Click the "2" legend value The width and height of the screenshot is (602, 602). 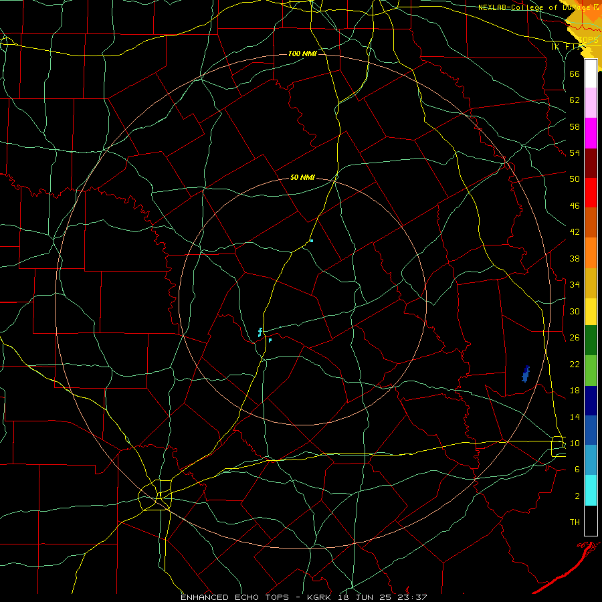(577, 496)
